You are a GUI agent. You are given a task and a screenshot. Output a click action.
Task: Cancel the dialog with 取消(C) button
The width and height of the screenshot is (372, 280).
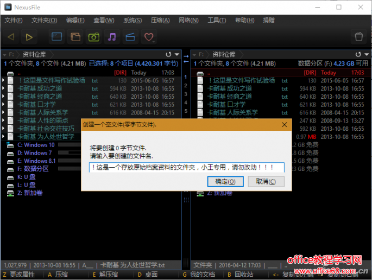(266, 182)
